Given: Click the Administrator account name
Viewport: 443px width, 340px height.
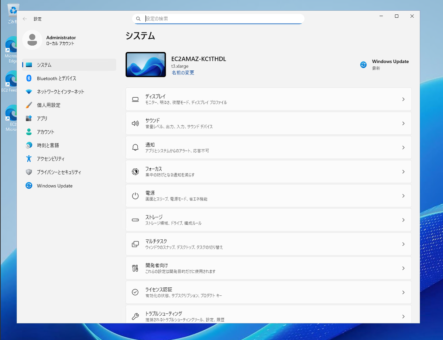Looking at the screenshot, I should coord(61,38).
